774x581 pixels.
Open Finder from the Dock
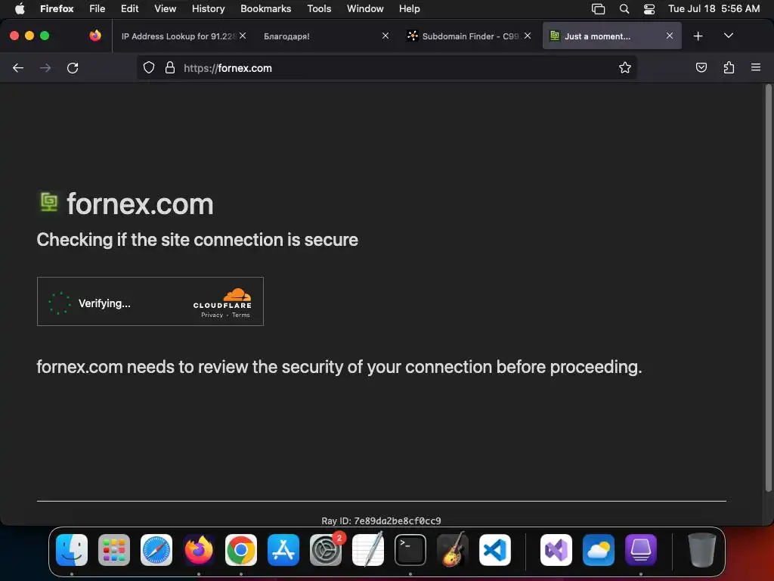point(72,550)
